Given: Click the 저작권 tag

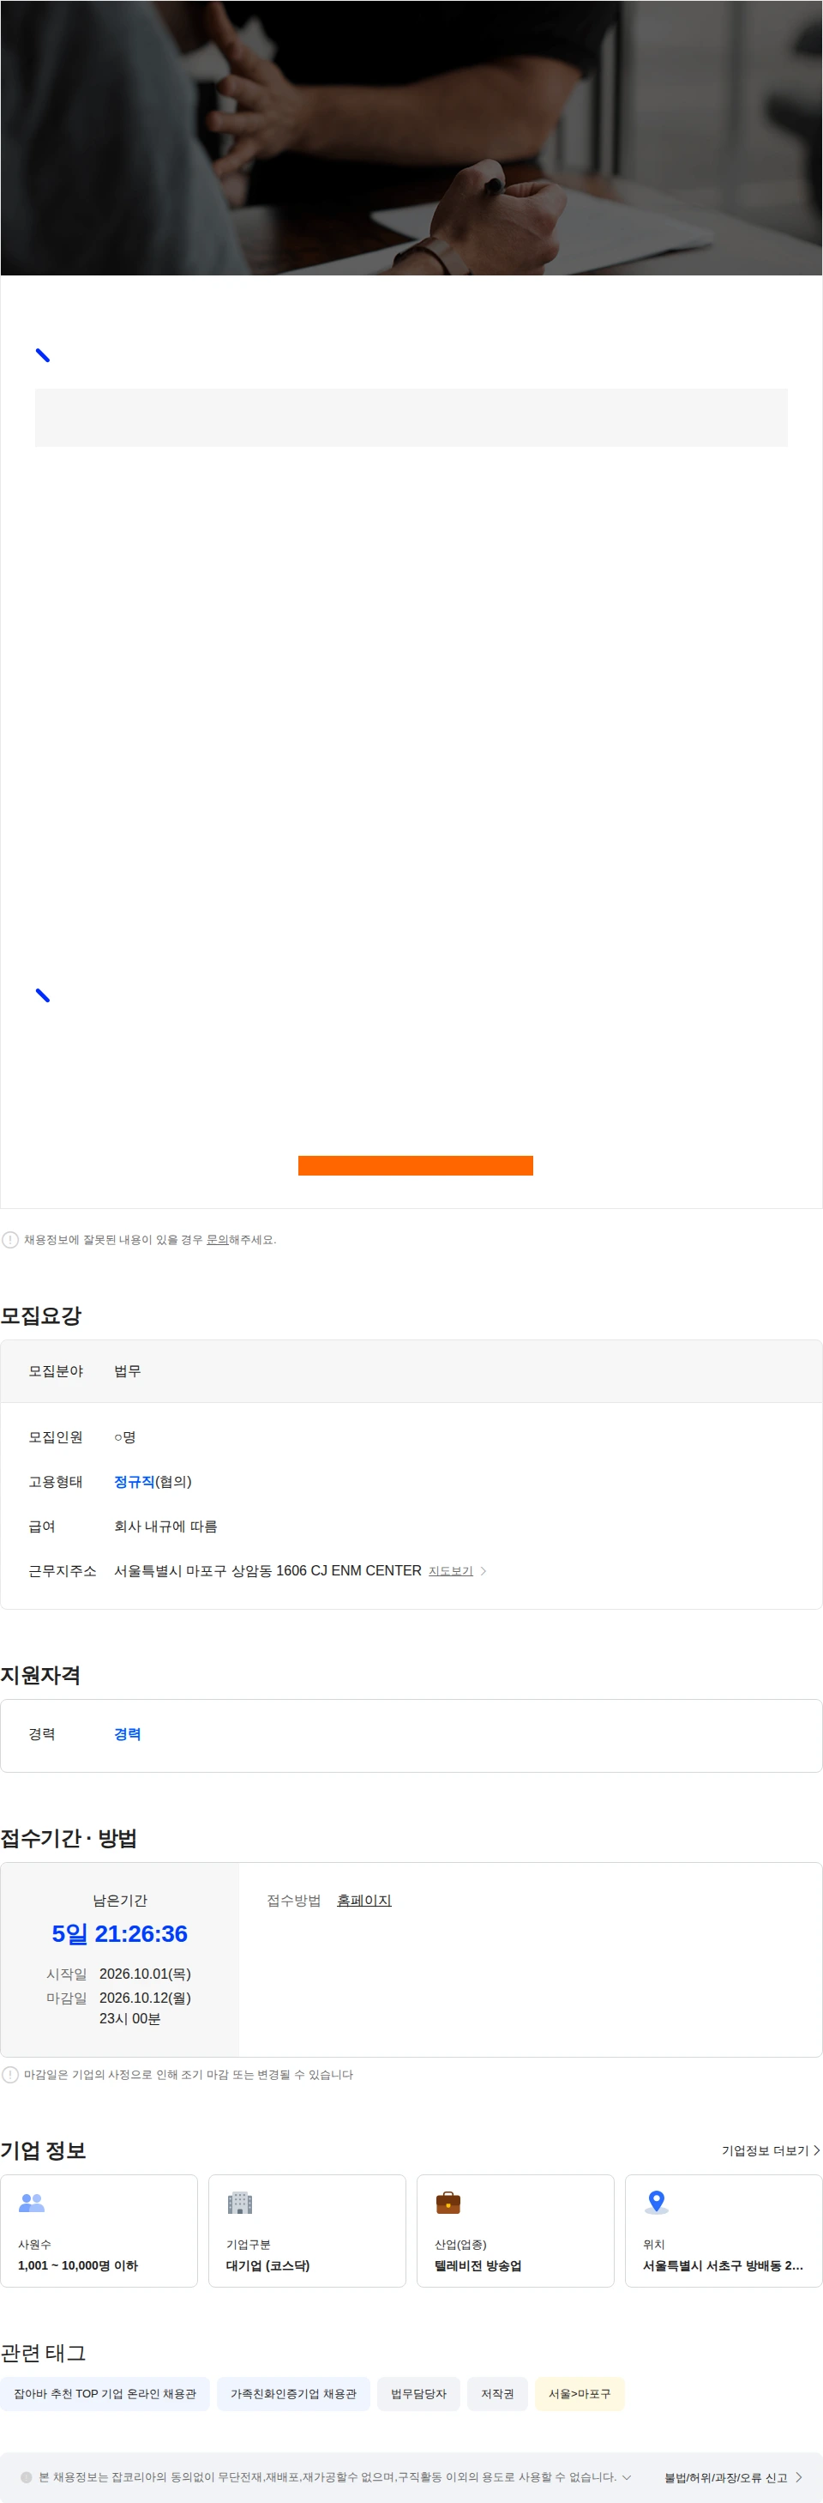Looking at the screenshot, I should pyautogui.click(x=497, y=2394).
